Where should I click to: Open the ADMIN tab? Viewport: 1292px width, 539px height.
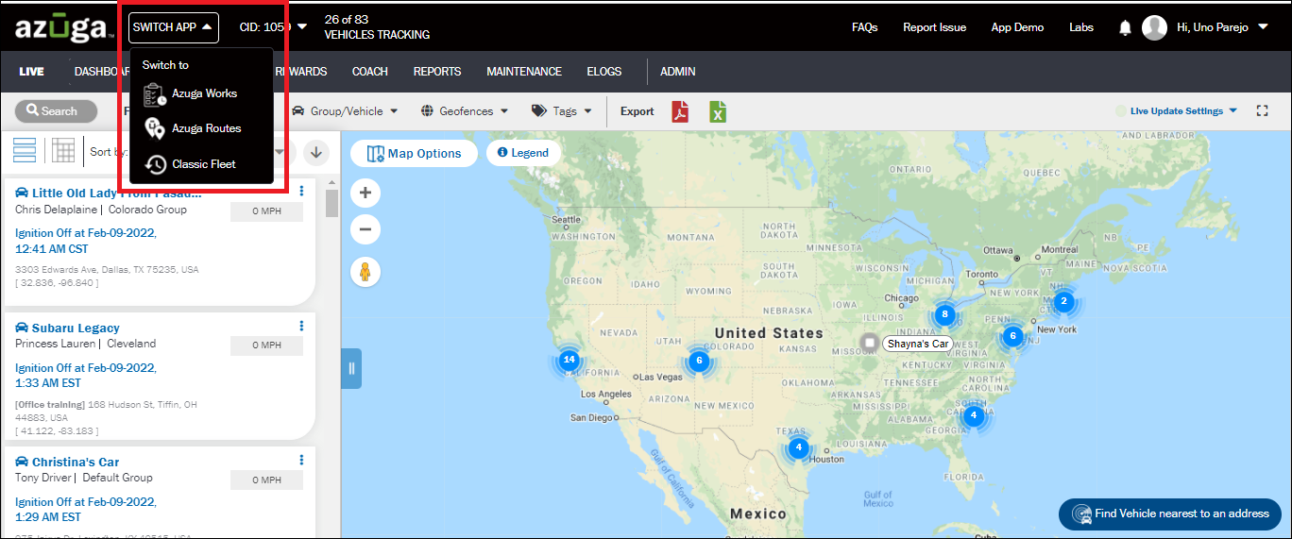coord(678,72)
